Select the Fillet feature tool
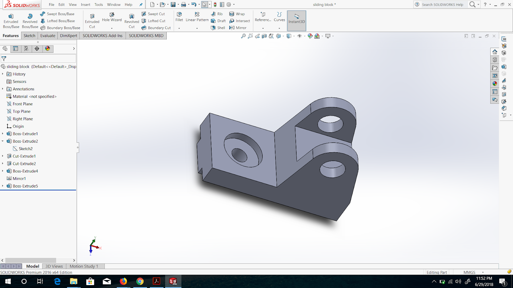This screenshot has width=513, height=288. pos(179,18)
